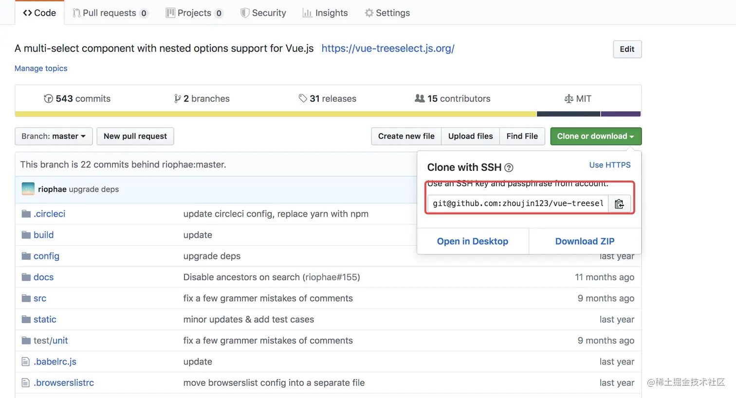View the 543 commits history
The width and height of the screenshot is (736, 398).
point(77,98)
